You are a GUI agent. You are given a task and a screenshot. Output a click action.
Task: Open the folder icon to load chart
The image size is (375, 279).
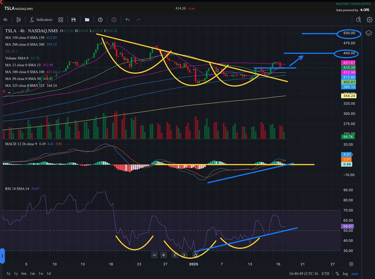(x=87, y=20)
